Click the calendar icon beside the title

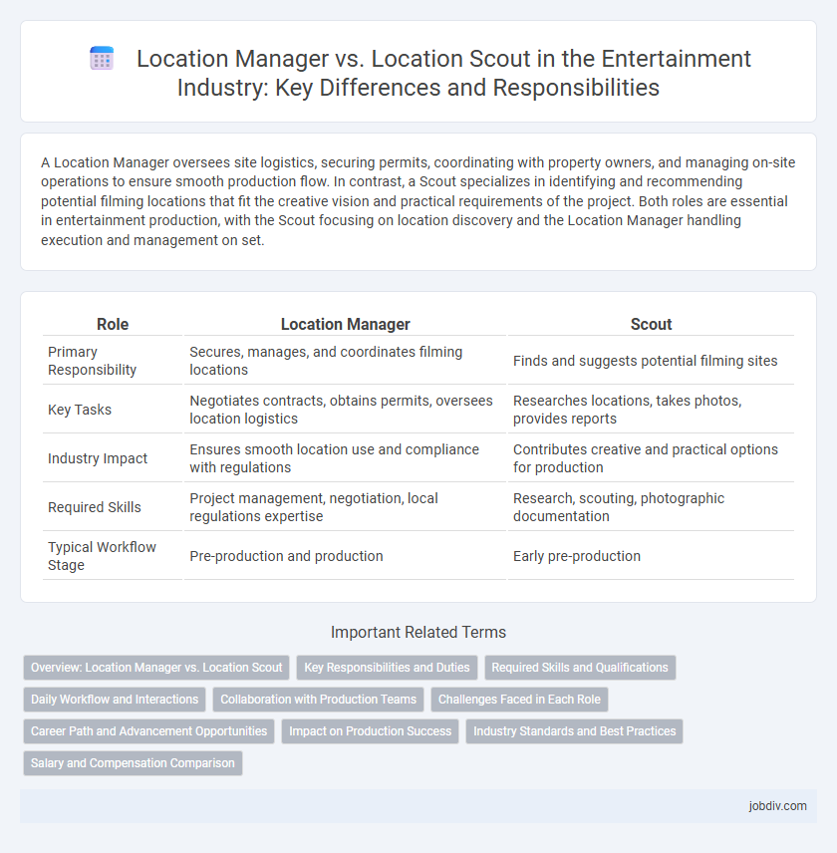[102, 58]
